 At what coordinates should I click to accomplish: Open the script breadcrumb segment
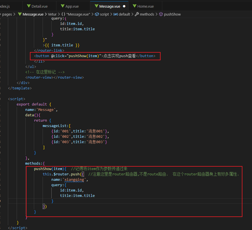point(104,14)
